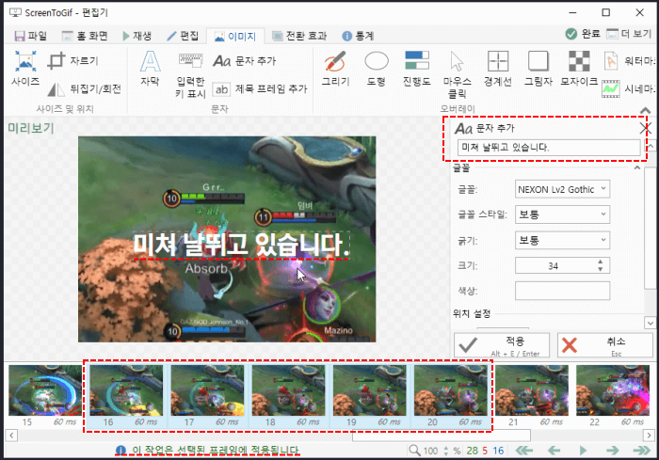Open the 사이즈 resize tool

click(25, 69)
